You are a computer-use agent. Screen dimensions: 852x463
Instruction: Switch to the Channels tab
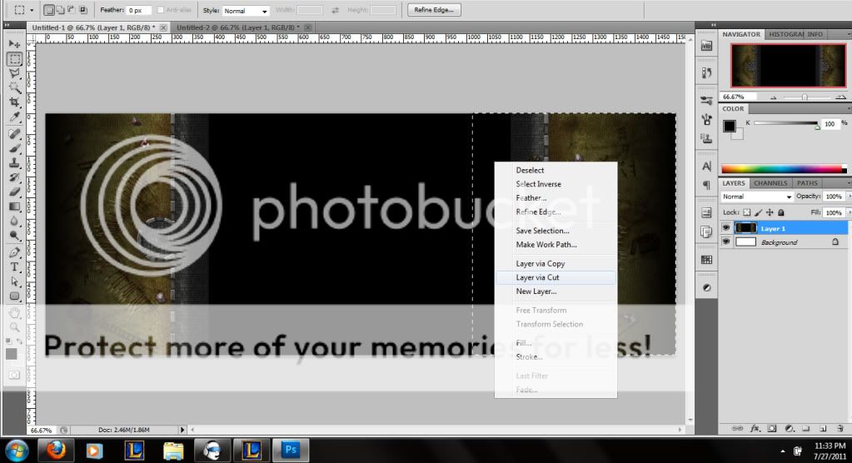[770, 183]
